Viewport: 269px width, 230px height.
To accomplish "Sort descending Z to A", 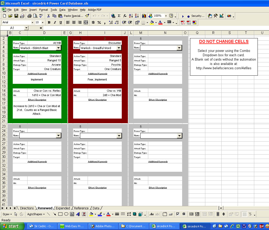I will click(137, 16).
